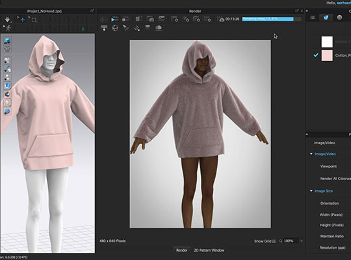Switch to the 2D Pattern Window tab
Image resolution: width=351 pixels, height=260 pixels.
pos(209,250)
